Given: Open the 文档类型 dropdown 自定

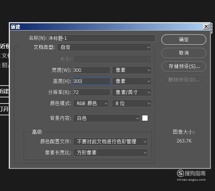Looking at the screenshot, I should (x=104, y=47).
